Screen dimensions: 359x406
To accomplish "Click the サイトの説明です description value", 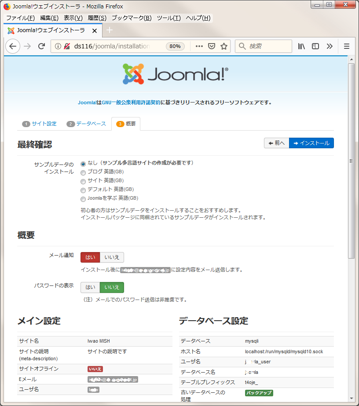I will tap(107, 351).
